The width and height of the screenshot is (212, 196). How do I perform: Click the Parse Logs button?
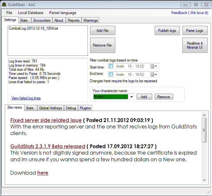[x=194, y=31]
